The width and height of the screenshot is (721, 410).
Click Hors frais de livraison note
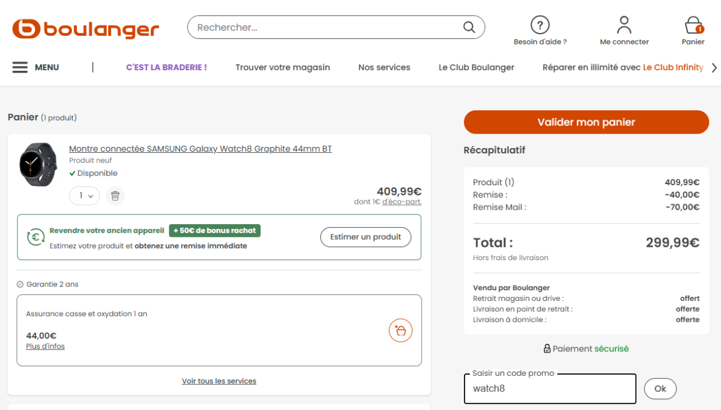click(x=511, y=258)
